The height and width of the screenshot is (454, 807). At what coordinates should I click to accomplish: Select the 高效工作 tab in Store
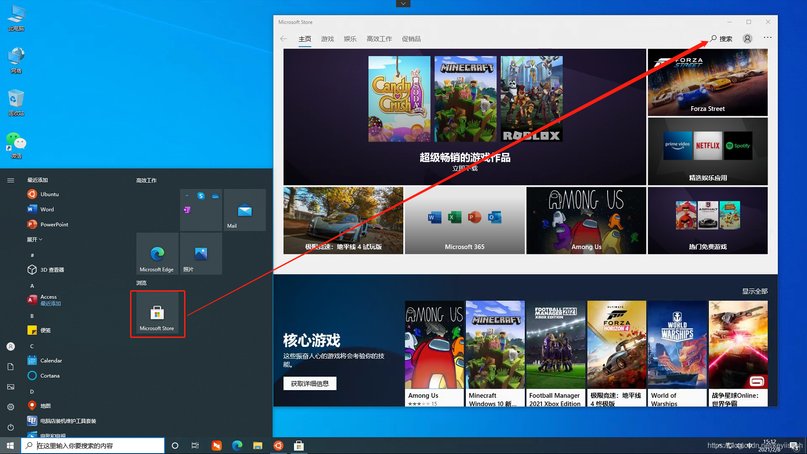click(x=379, y=39)
